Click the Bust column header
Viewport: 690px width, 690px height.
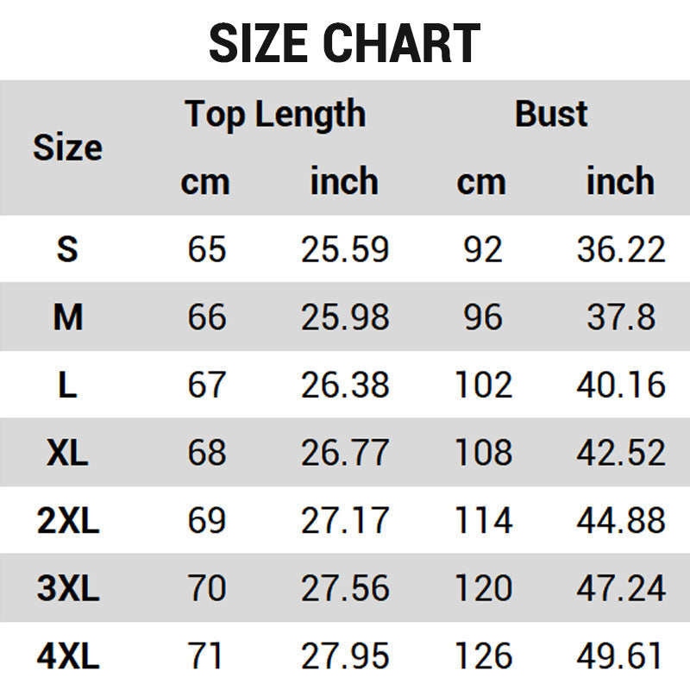pyautogui.click(x=551, y=114)
